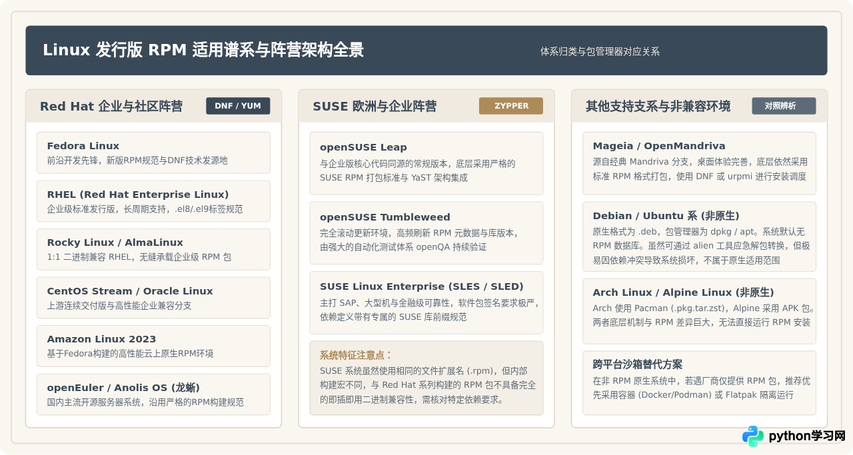Select the Mageia / OpenMandriva card title

tap(659, 146)
